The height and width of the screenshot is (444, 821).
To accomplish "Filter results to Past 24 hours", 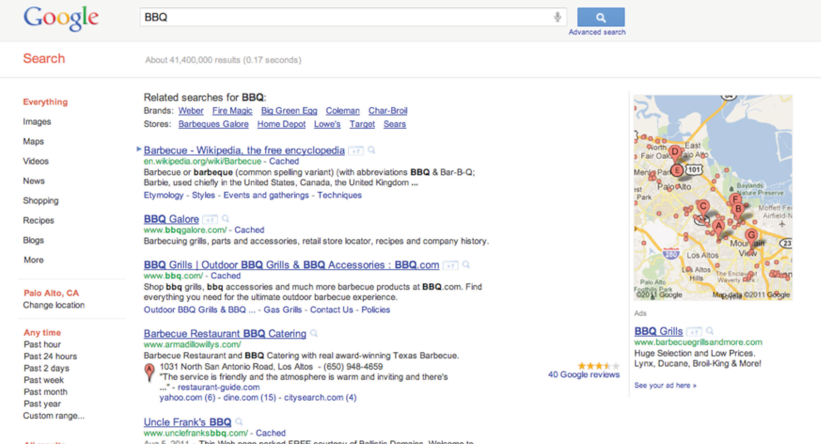I will tap(50, 356).
